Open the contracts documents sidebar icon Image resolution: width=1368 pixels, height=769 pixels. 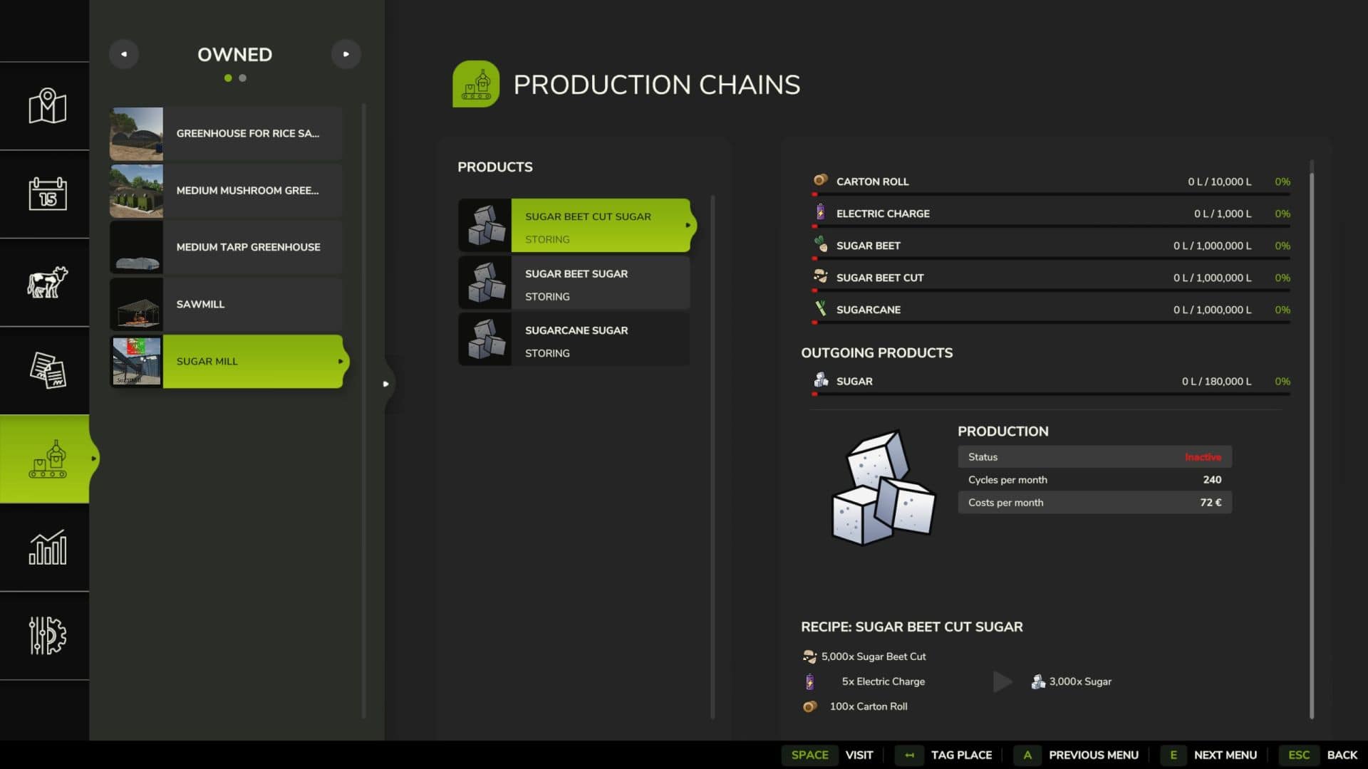click(47, 370)
